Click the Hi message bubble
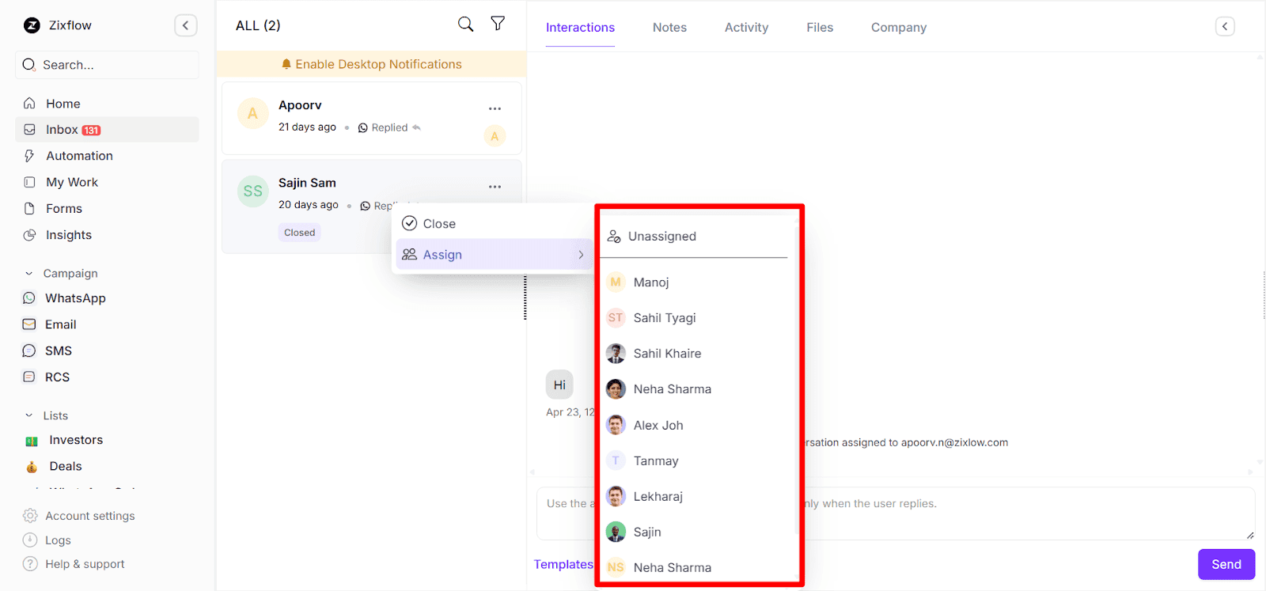The width and height of the screenshot is (1266, 591). (559, 385)
